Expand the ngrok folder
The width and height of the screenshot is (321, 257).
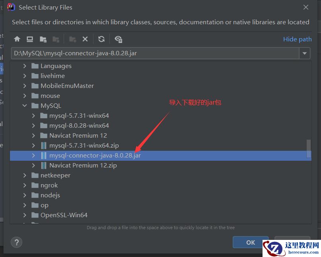click(25, 185)
